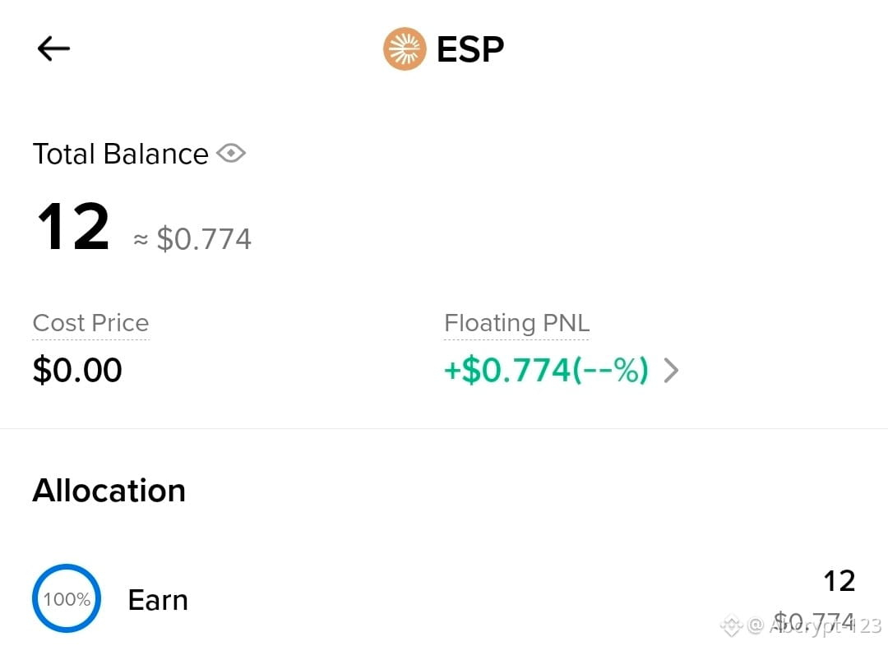Tap the Earn row quantity 12

click(x=839, y=581)
